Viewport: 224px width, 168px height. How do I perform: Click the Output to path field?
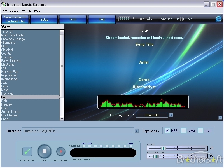78,131
